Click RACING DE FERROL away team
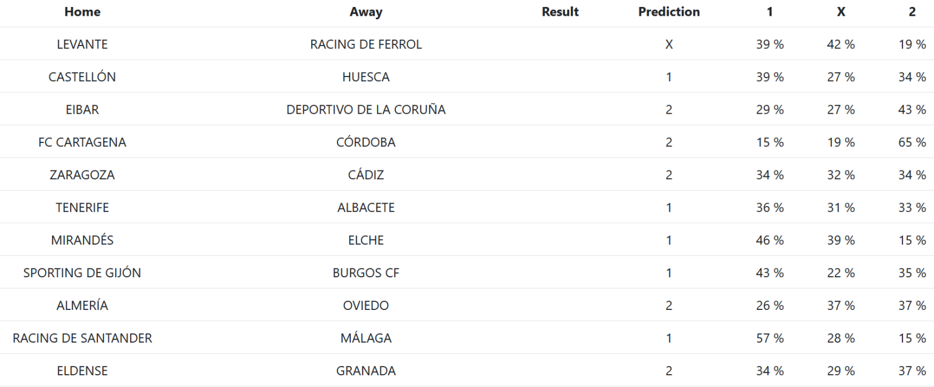The width and height of the screenshot is (934, 387). 366,44
